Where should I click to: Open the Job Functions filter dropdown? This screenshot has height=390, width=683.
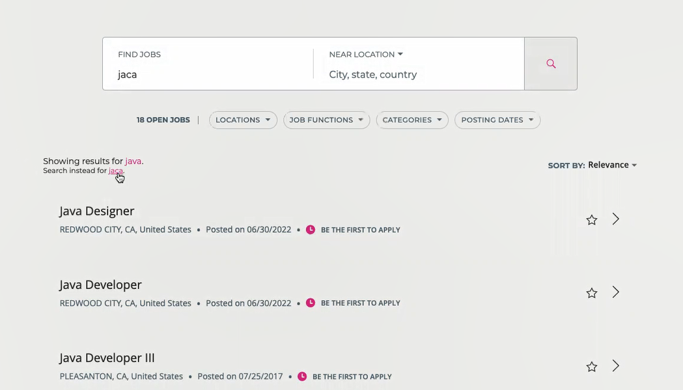click(326, 120)
